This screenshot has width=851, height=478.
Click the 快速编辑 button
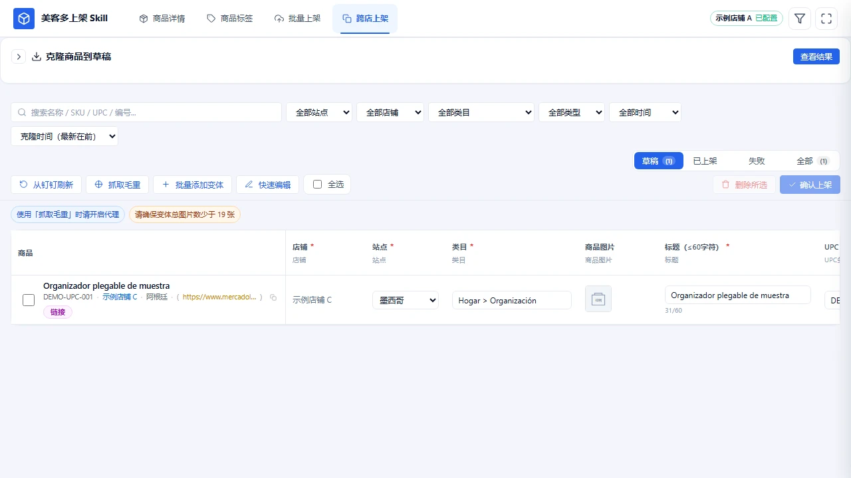pyautogui.click(x=268, y=185)
